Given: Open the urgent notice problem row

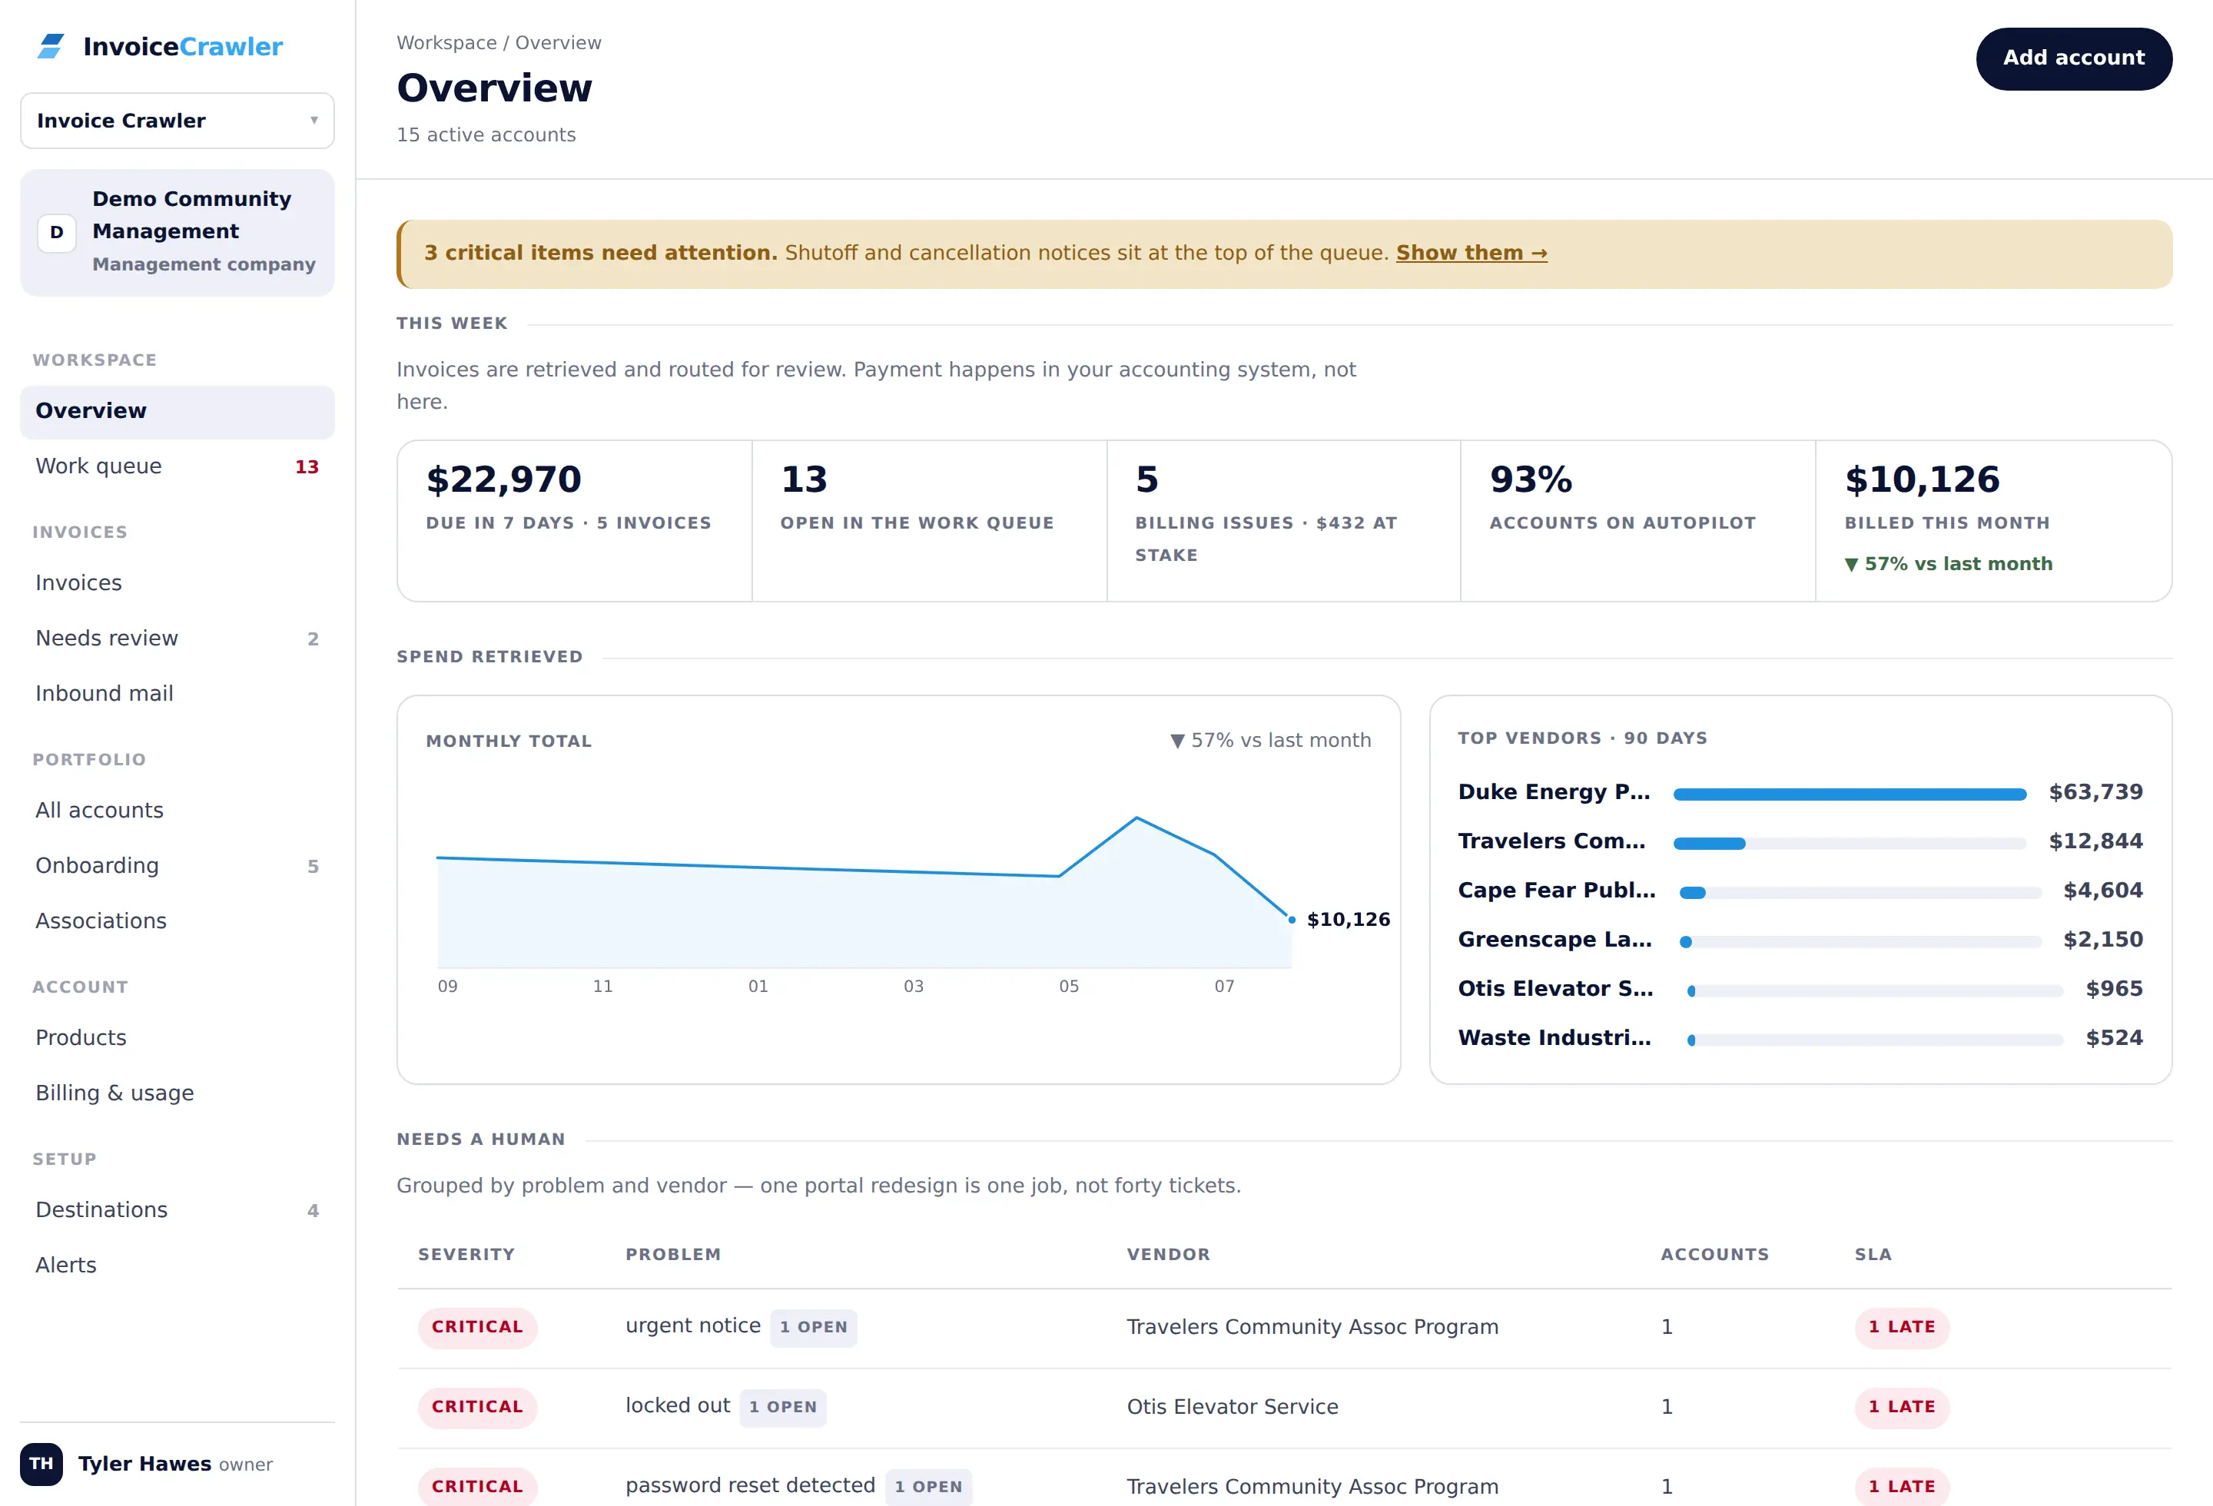Looking at the screenshot, I should (1283, 1328).
